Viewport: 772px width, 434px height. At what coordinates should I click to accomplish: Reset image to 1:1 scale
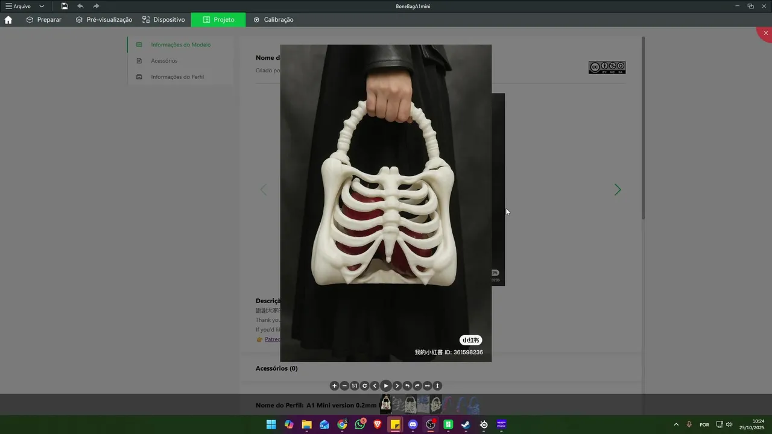pos(355,386)
